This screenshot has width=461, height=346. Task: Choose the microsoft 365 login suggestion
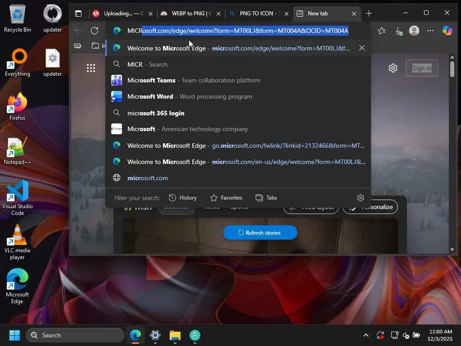[x=238, y=113]
